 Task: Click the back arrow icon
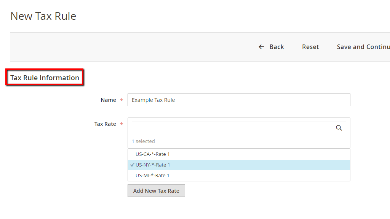[x=261, y=47]
